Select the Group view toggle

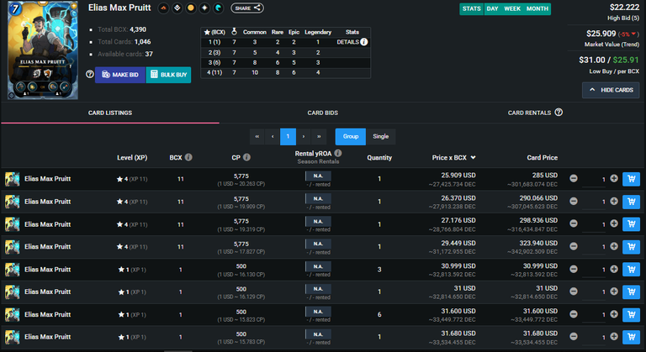click(x=350, y=136)
